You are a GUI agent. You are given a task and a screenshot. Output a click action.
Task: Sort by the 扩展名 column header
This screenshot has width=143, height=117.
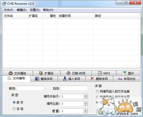[35, 16]
